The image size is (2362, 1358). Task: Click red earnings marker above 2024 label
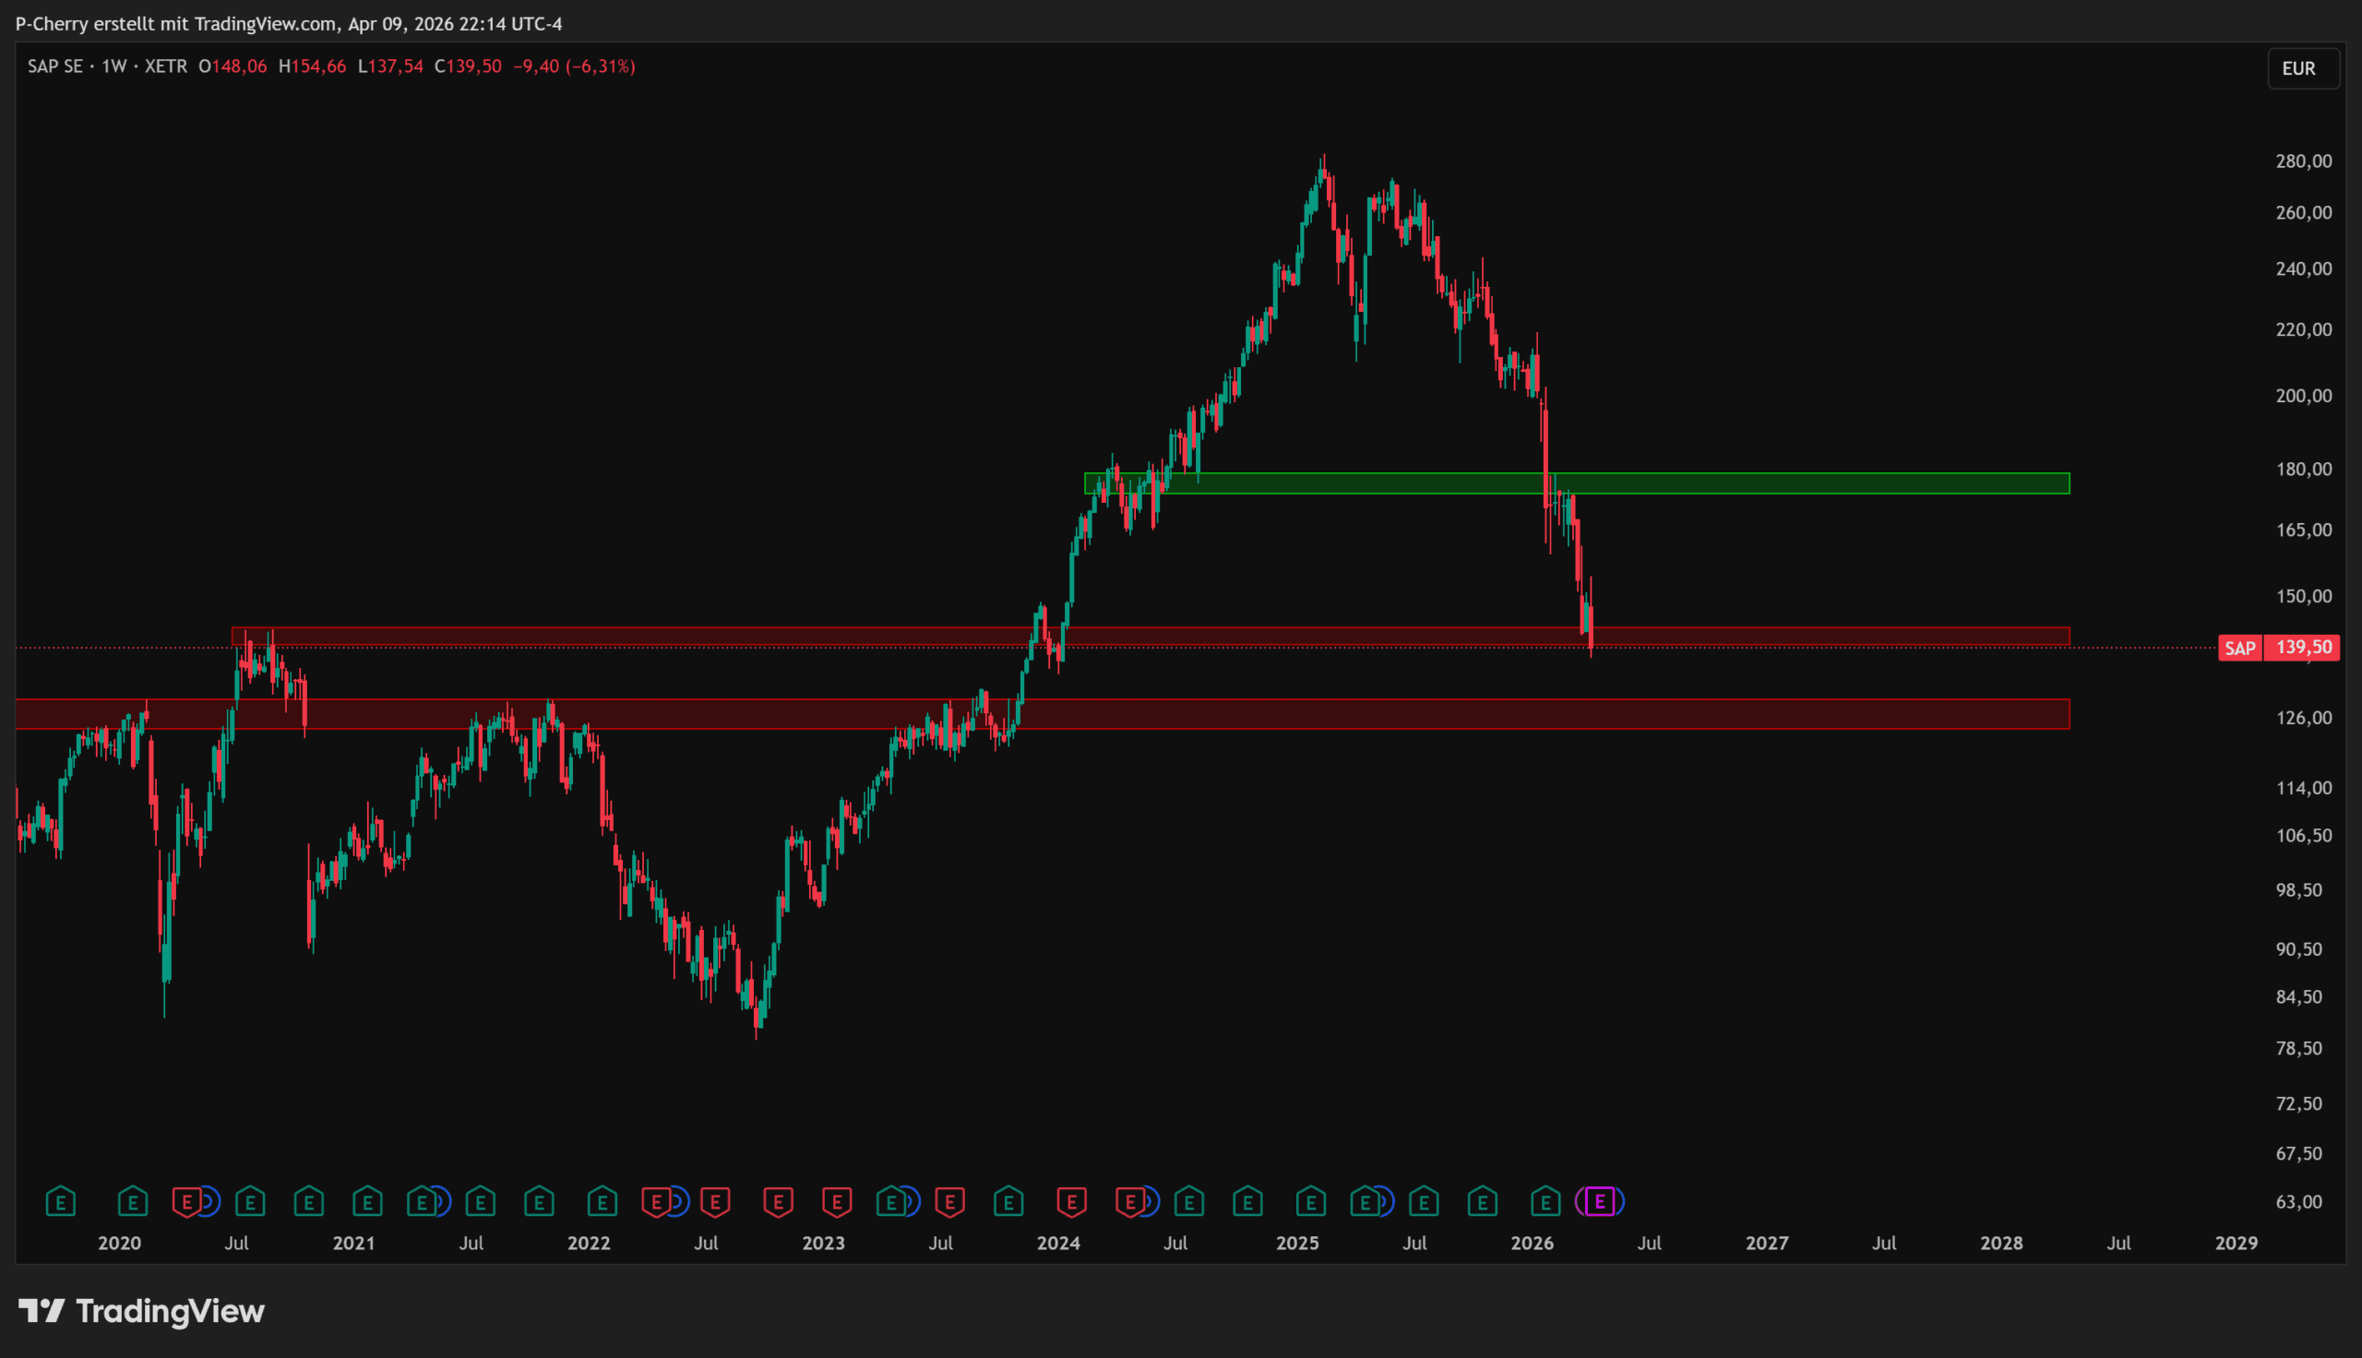(x=1071, y=1201)
